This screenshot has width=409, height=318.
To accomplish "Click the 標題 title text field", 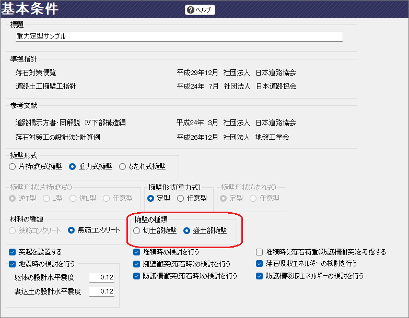I will click(x=179, y=36).
